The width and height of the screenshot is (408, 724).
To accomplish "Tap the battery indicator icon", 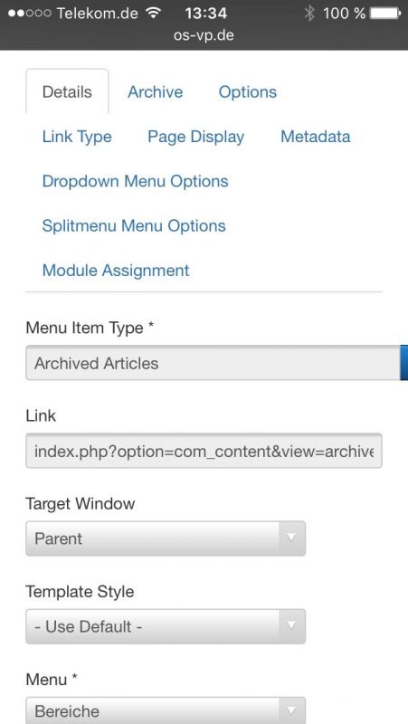I will click(x=385, y=14).
